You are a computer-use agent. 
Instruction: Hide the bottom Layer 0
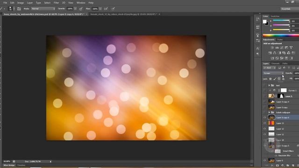265,161
